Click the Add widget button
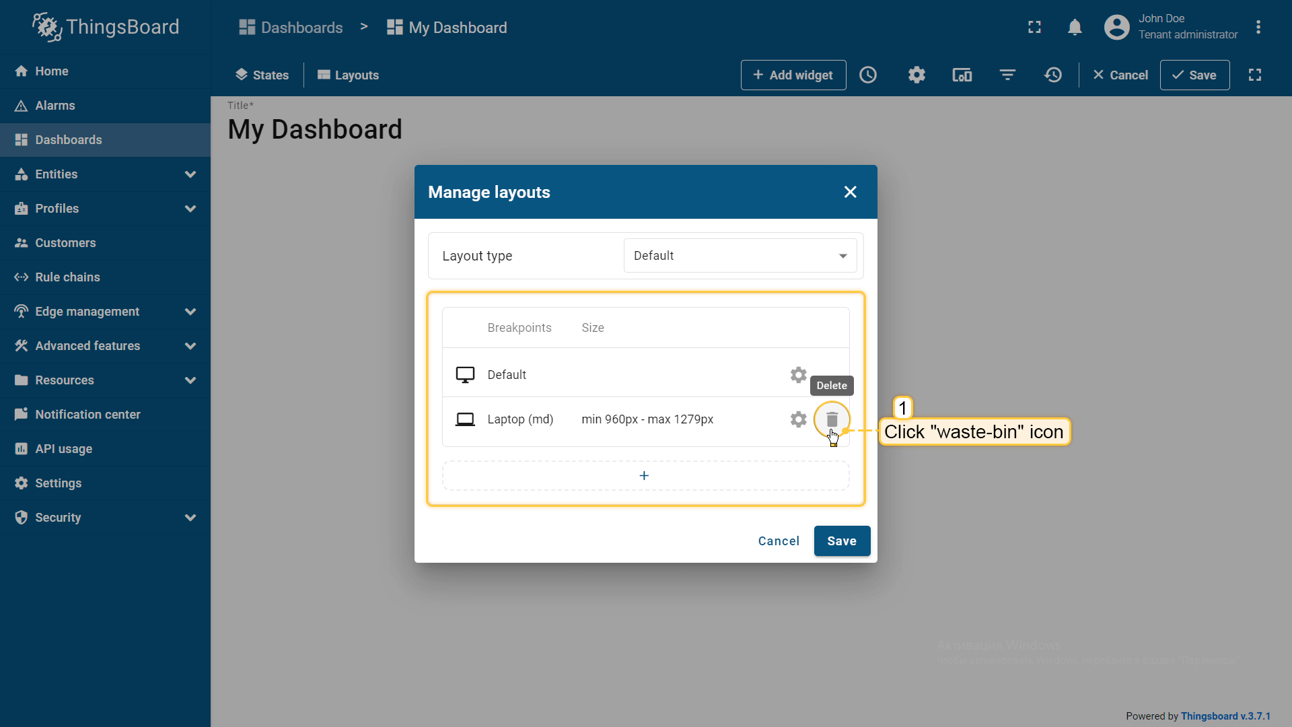 pos(793,75)
